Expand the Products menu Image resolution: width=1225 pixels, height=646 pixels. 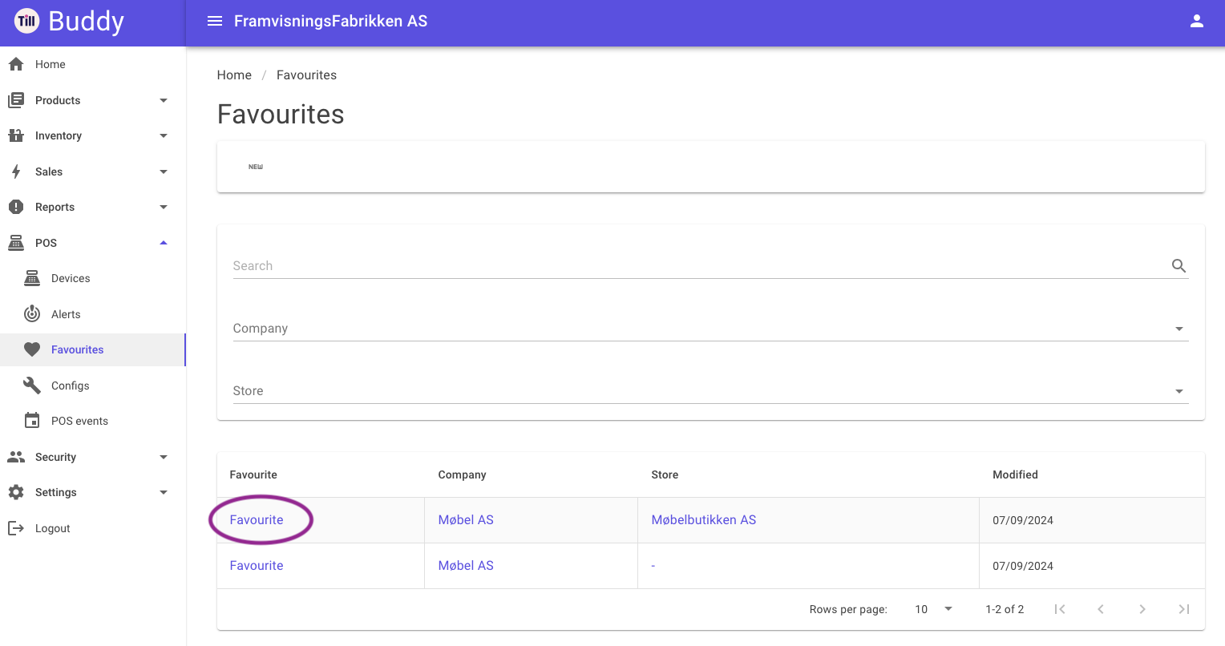click(93, 100)
